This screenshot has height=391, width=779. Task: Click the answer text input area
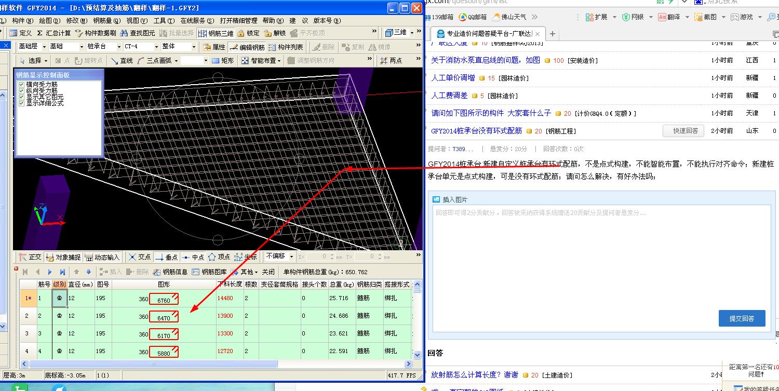point(602,268)
